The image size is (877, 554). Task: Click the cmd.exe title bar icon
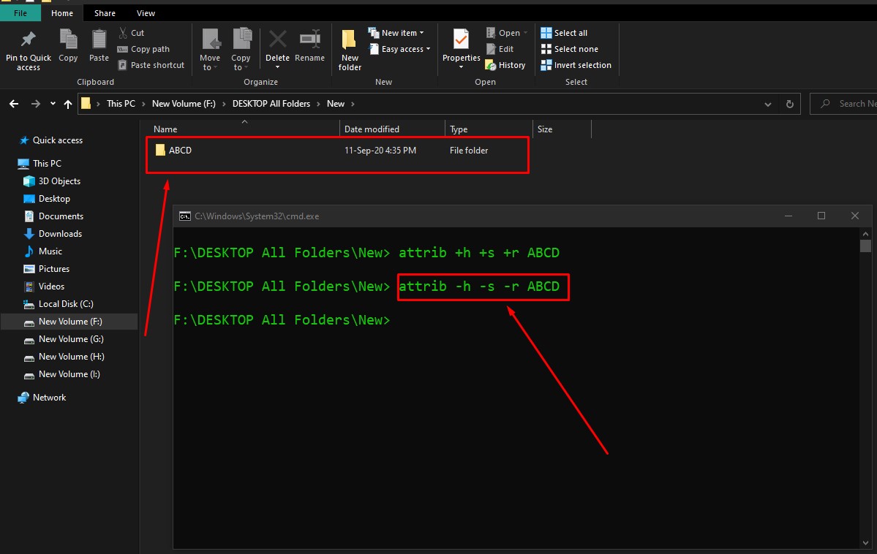(184, 216)
